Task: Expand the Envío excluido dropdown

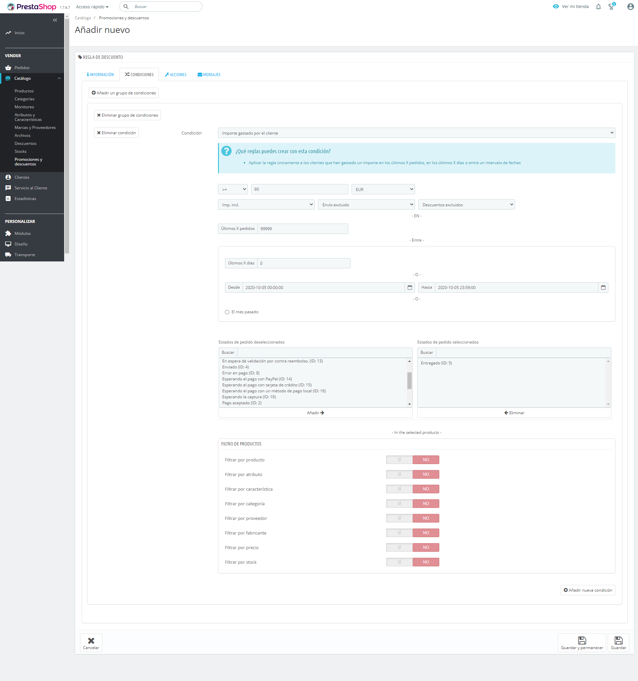Action: (x=366, y=205)
